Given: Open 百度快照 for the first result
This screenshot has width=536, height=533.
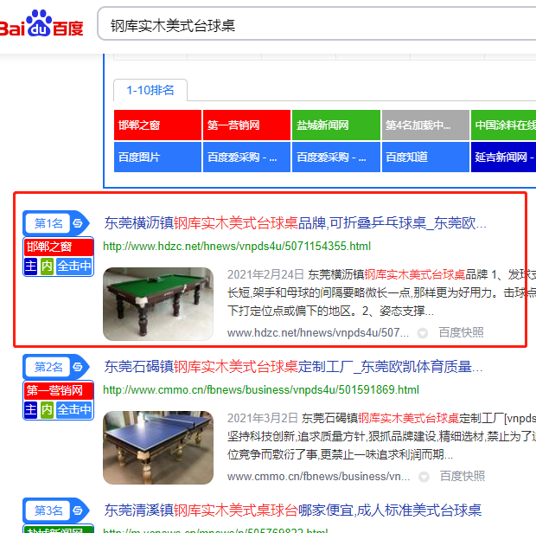Looking at the screenshot, I should click(461, 332).
